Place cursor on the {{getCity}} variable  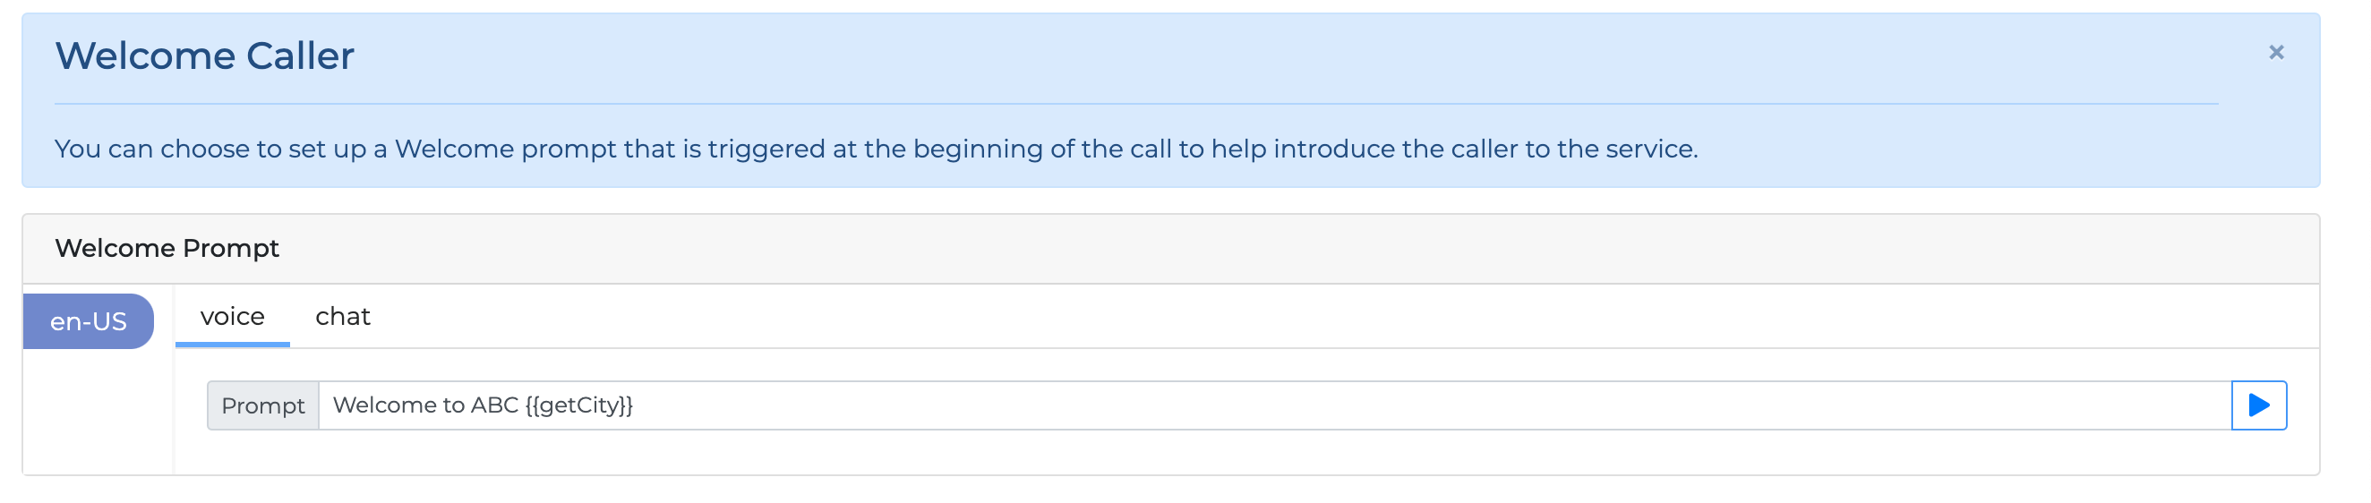coord(579,405)
